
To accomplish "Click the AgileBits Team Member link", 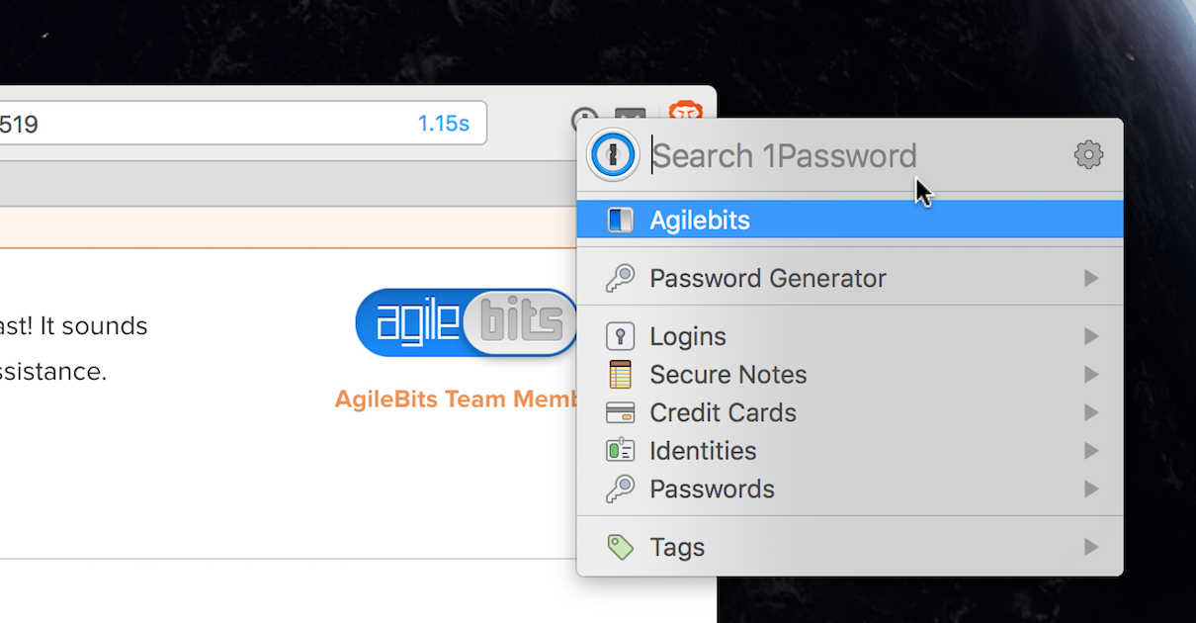I will click(x=457, y=400).
